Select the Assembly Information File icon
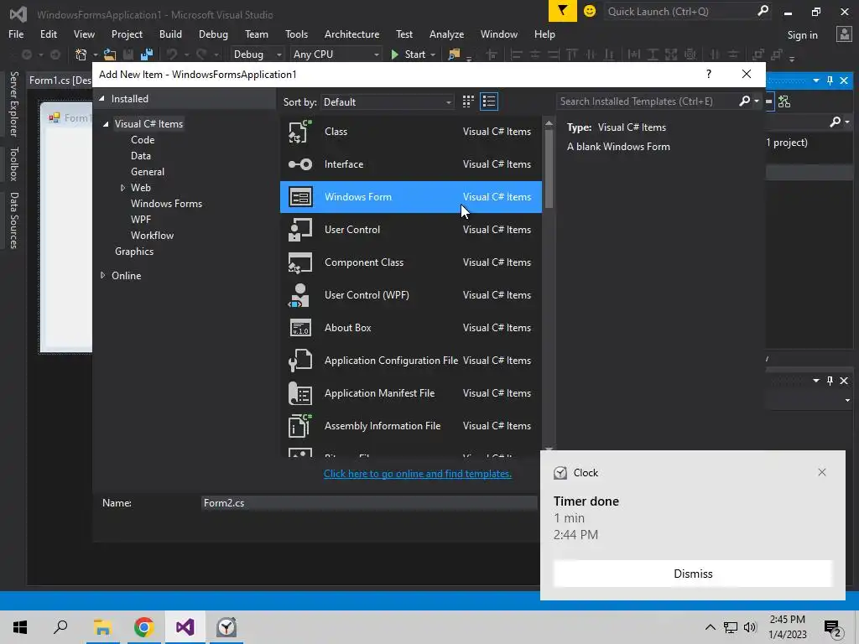Viewport: 859px width, 644px height. tap(300, 426)
